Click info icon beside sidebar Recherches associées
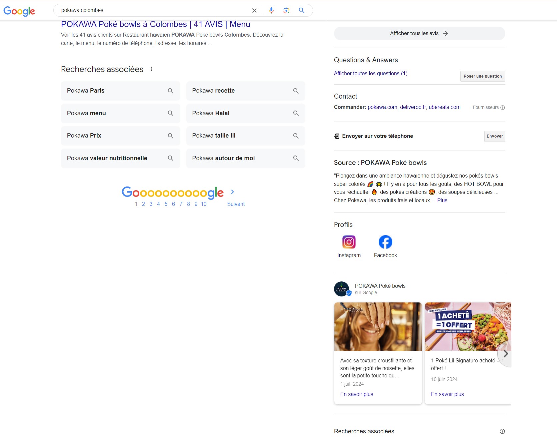The width and height of the screenshot is (557, 437). coord(502,431)
